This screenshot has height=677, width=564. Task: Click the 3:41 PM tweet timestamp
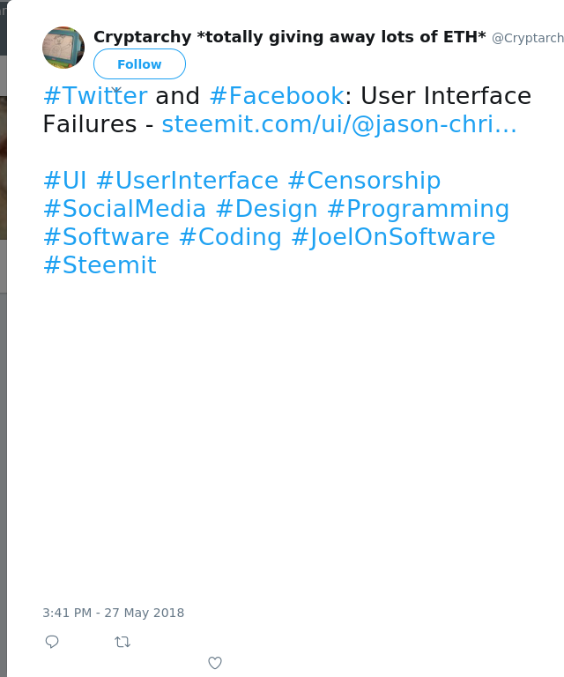(113, 613)
